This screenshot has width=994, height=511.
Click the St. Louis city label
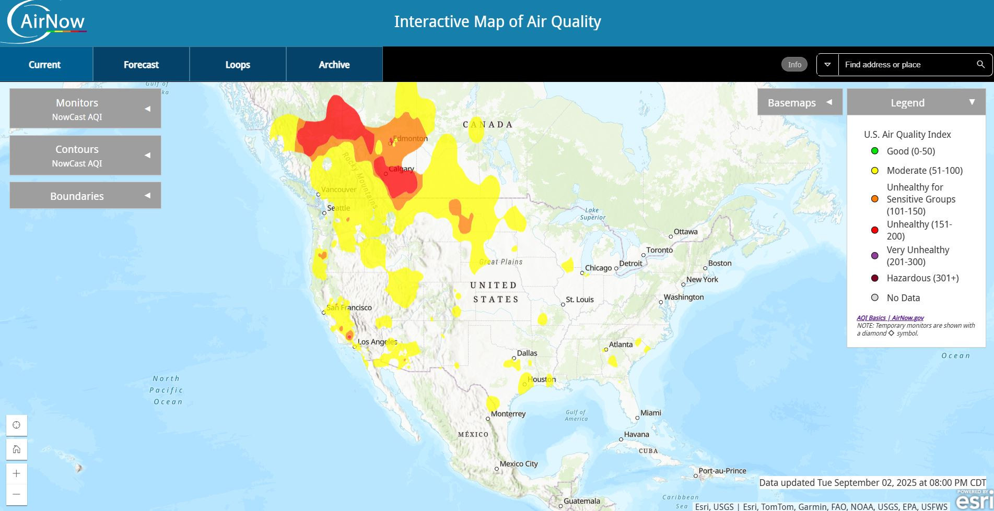click(x=580, y=300)
